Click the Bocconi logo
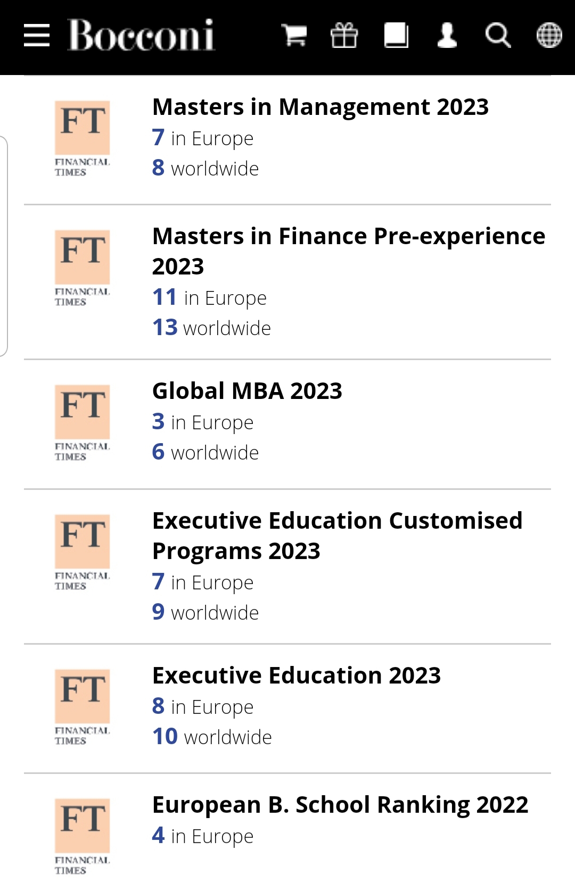Image resolution: width=575 pixels, height=891 pixels. pyautogui.click(x=141, y=36)
